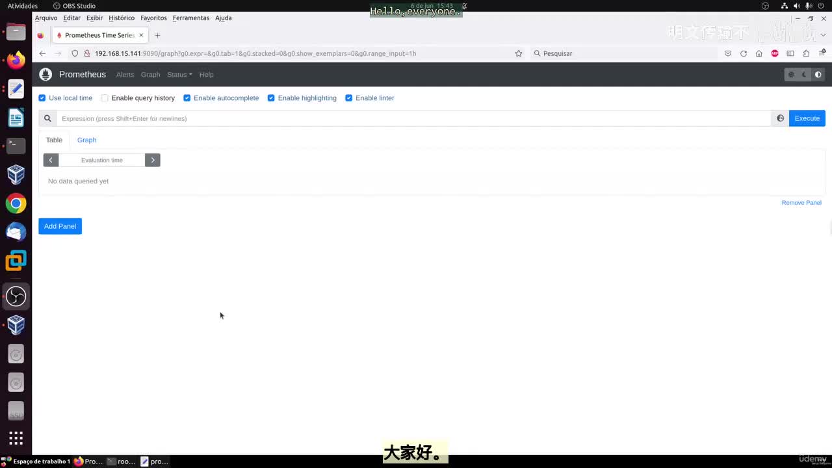Click the OBS Studio top bar menu
This screenshot has height=468, width=832.
click(x=74, y=6)
